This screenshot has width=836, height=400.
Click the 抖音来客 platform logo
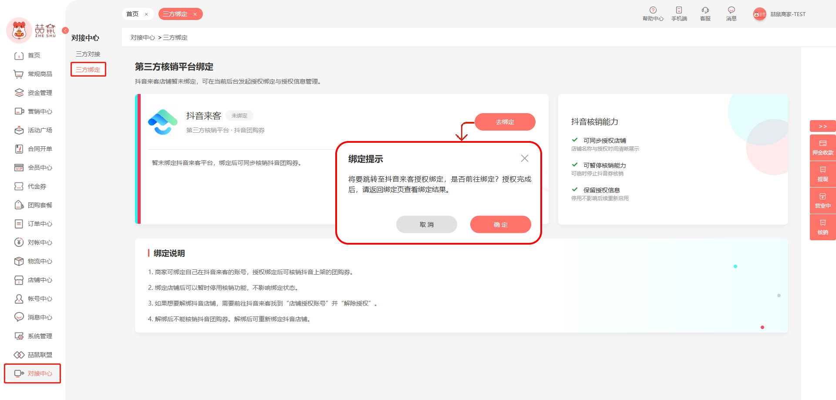point(163,122)
